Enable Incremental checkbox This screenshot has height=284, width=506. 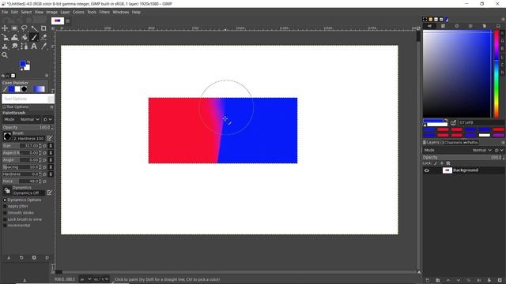tap(5, 226)
